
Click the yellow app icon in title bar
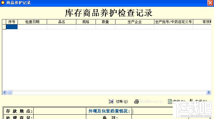click(x=3, y=3)
